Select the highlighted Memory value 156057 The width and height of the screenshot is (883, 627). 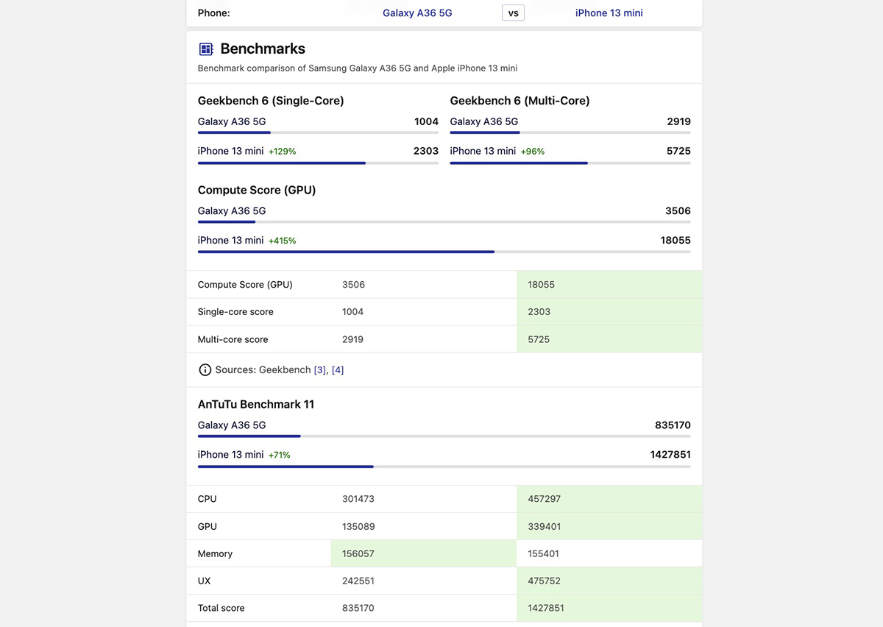tap(359, 554)
